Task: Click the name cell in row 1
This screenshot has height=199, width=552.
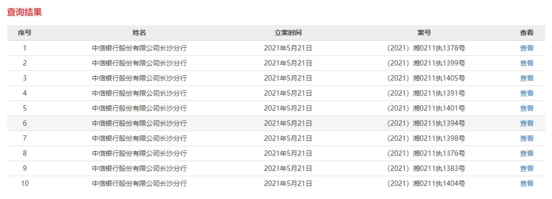Action: click(x=140, y=48)
